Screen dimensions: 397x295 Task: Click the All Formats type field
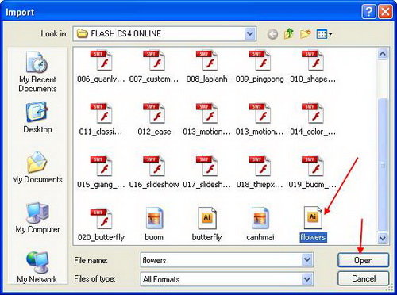click(226, 279)
